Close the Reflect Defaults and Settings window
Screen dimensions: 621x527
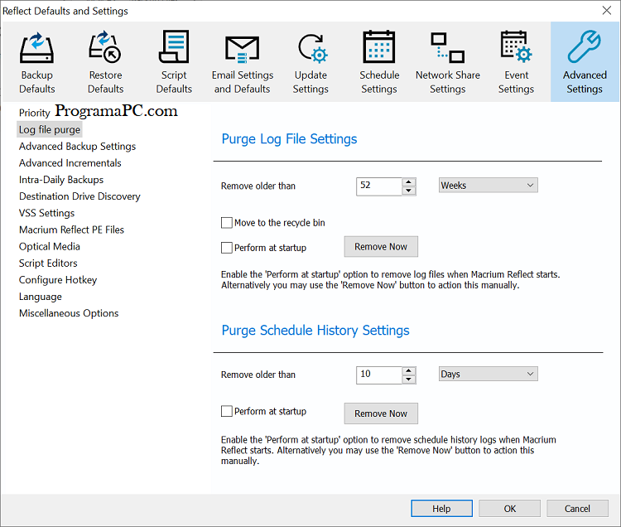[x=606, y=10]
